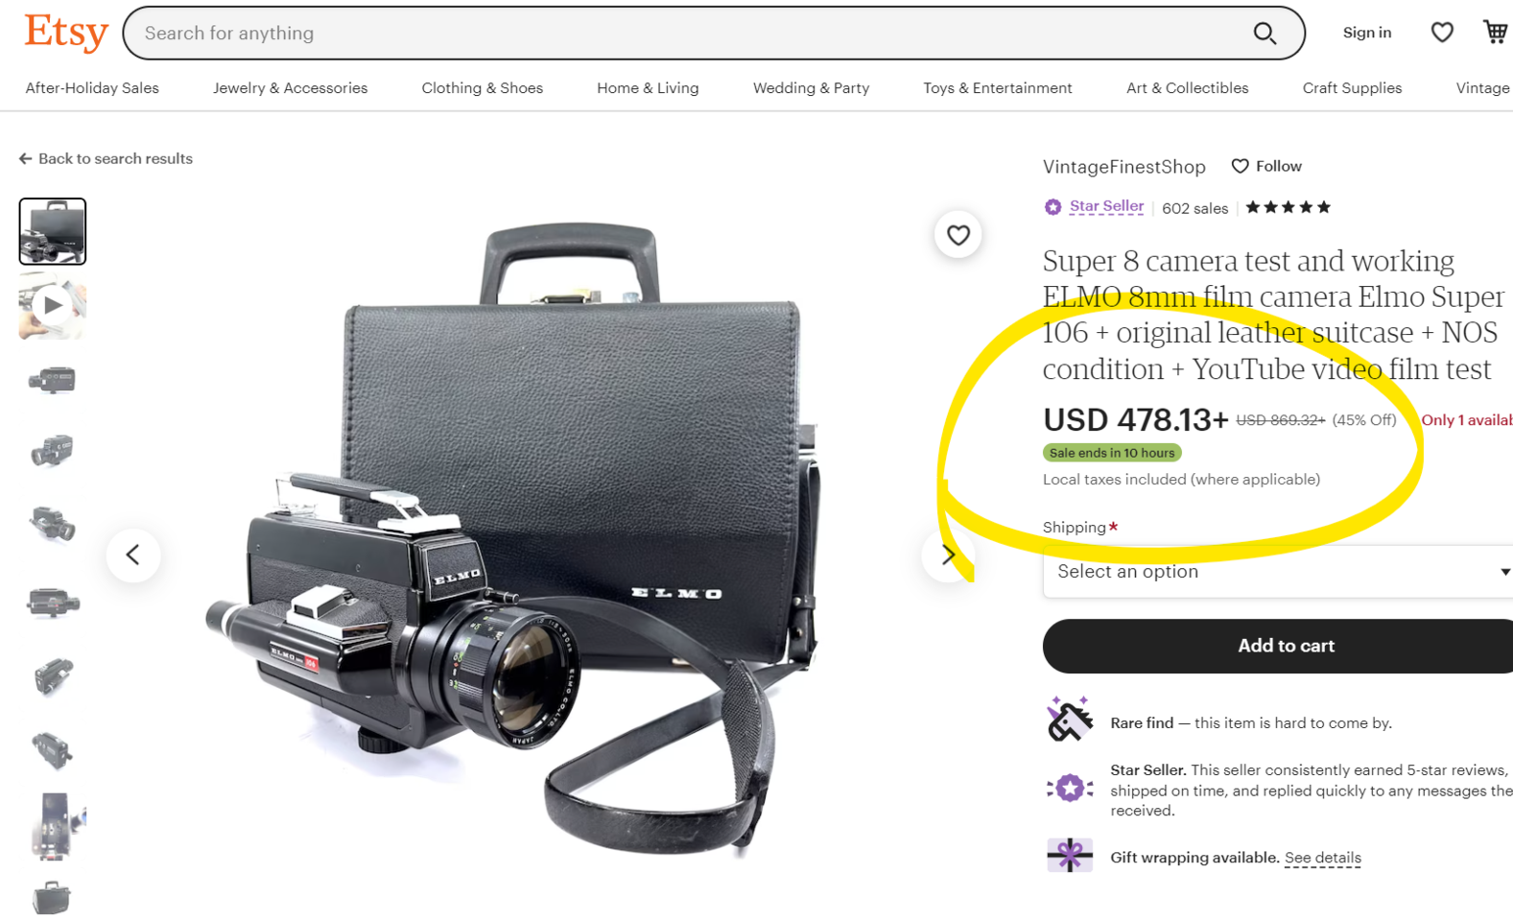Viewport: 1513px width, 921px height.
Task: Favorite this item with heart on photo
Action: coord(957,235)
